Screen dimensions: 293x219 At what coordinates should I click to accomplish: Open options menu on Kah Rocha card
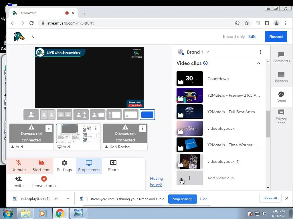142,128
